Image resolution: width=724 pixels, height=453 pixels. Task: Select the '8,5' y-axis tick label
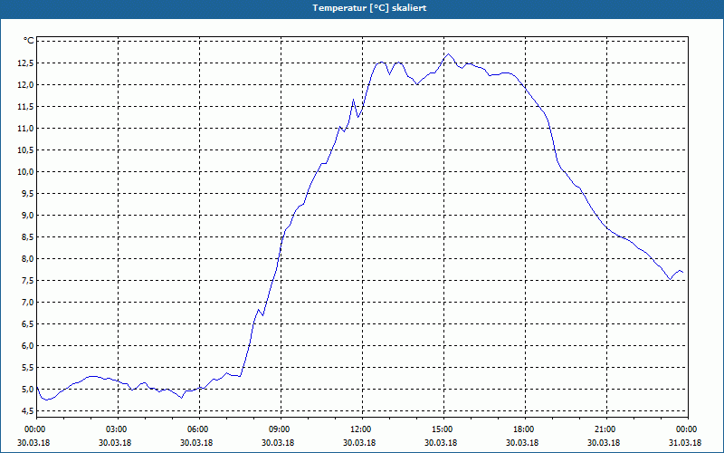pyautogui.click(x=27, y=236)
